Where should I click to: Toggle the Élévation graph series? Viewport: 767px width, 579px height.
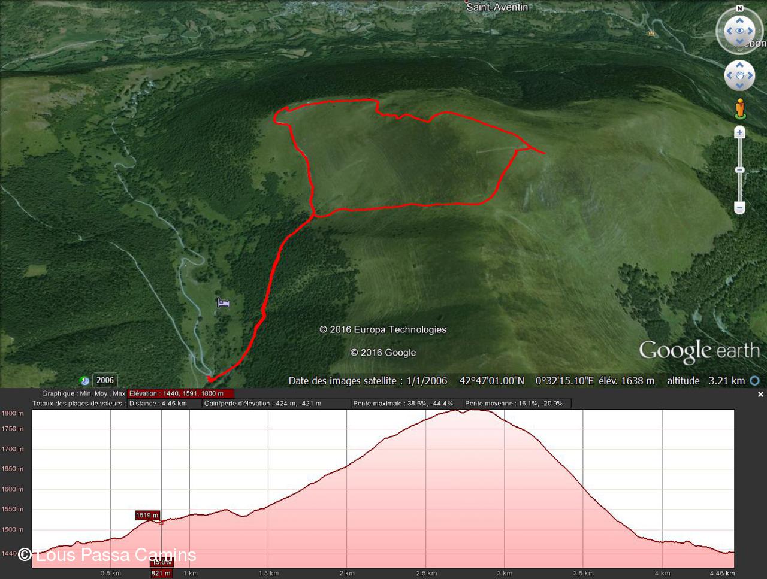180,393
